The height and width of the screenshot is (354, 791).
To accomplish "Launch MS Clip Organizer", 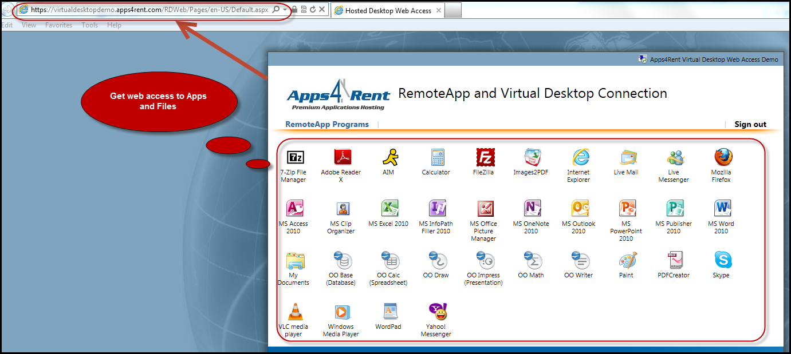I will click(x=342, y=209).
